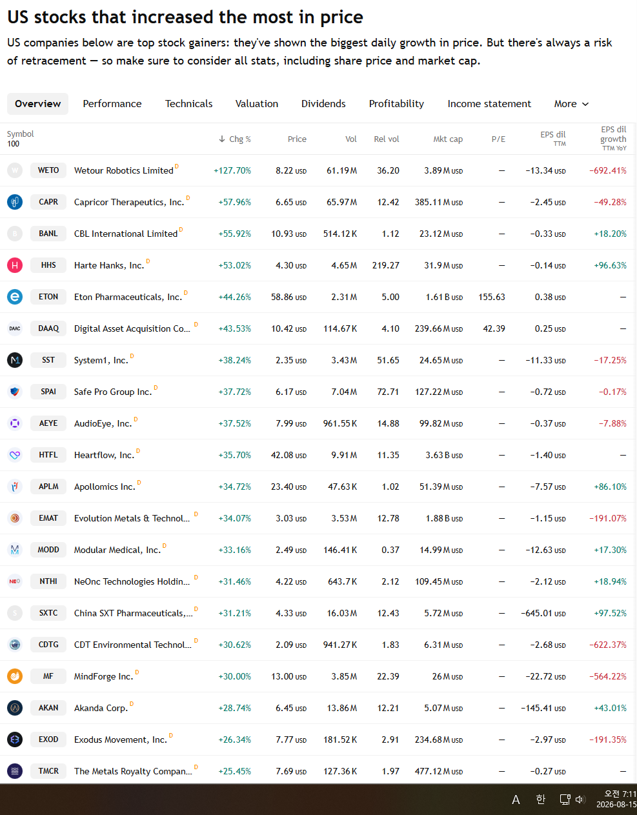This screenshot has height=815, width=637.
Task: Click the +127.70% change value for WETO
Action: (232, 171)
